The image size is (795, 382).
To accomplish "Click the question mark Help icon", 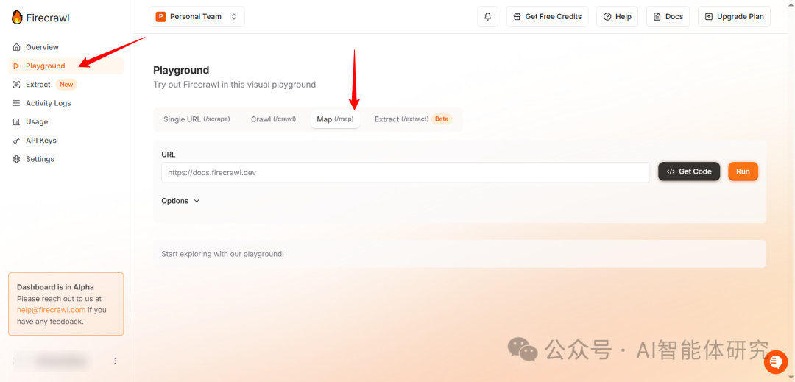I will point(607,17).
